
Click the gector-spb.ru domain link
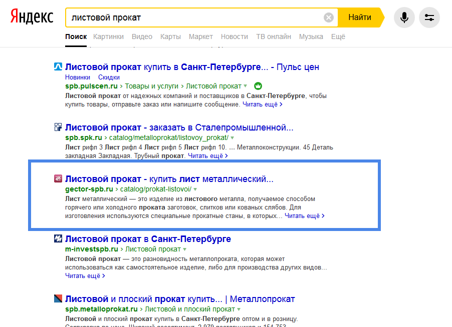[89, 189]
